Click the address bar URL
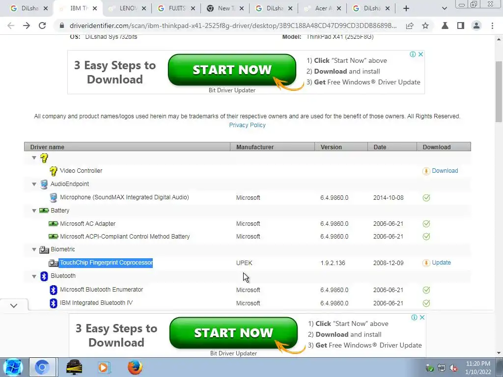This screenshot has height=377, width=503. 233,26
